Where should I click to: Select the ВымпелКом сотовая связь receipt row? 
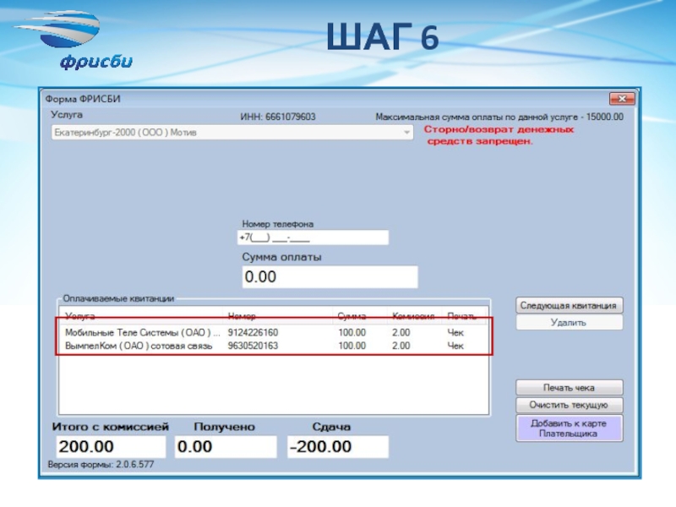(274, 346)
